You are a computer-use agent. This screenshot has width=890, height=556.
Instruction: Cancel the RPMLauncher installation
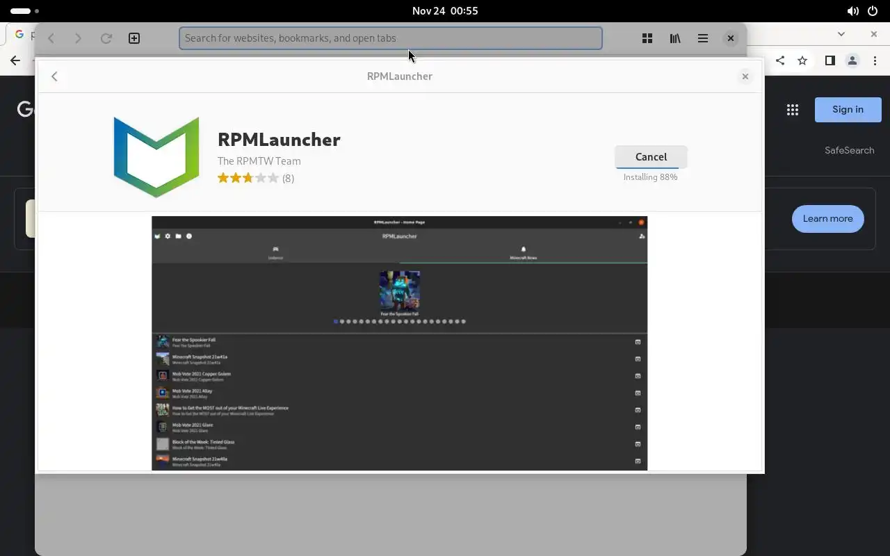click(x=651, y=156)
